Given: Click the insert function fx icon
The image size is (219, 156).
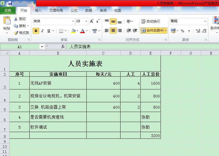Looking at the screenshot, I should point(63,47).
